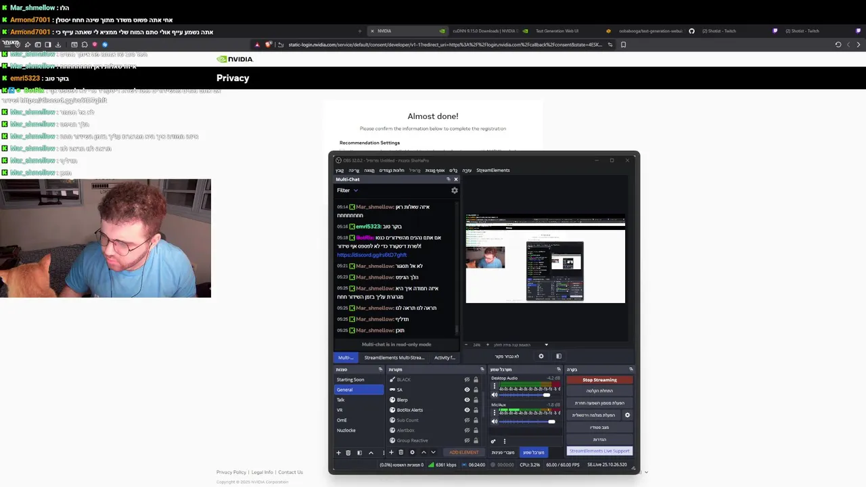Open the עזרה menu in OBS
This screenshot has width=866, height=487.
[467, 170]
